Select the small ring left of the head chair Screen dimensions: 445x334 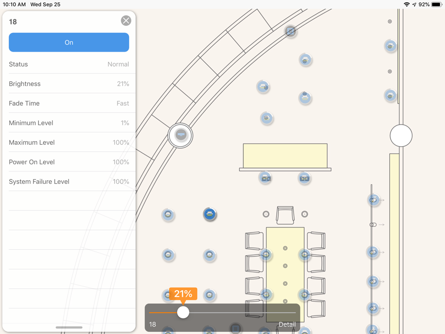pyautogui.click(x=266, y=214)
